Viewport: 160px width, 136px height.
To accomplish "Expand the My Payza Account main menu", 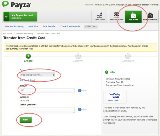I will coord(20,16).
